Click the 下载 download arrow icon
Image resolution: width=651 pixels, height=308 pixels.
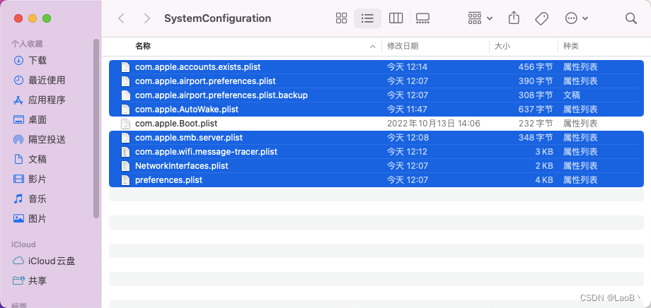point(18,61)
